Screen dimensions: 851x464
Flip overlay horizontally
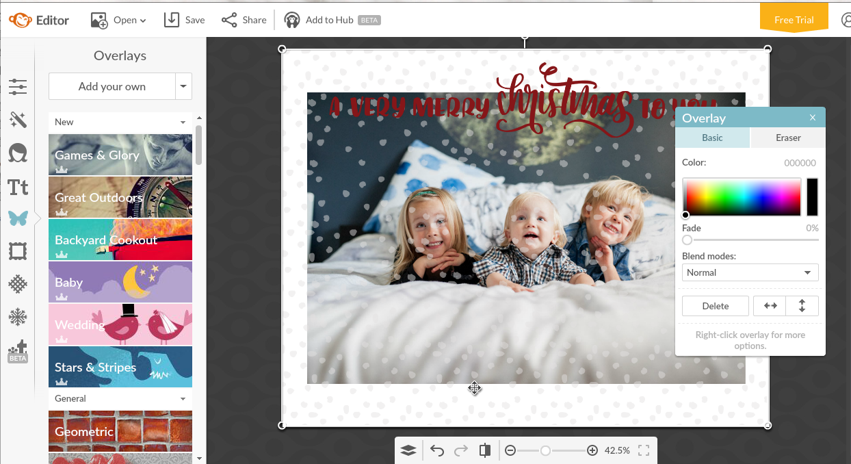[x=770, y=306]
